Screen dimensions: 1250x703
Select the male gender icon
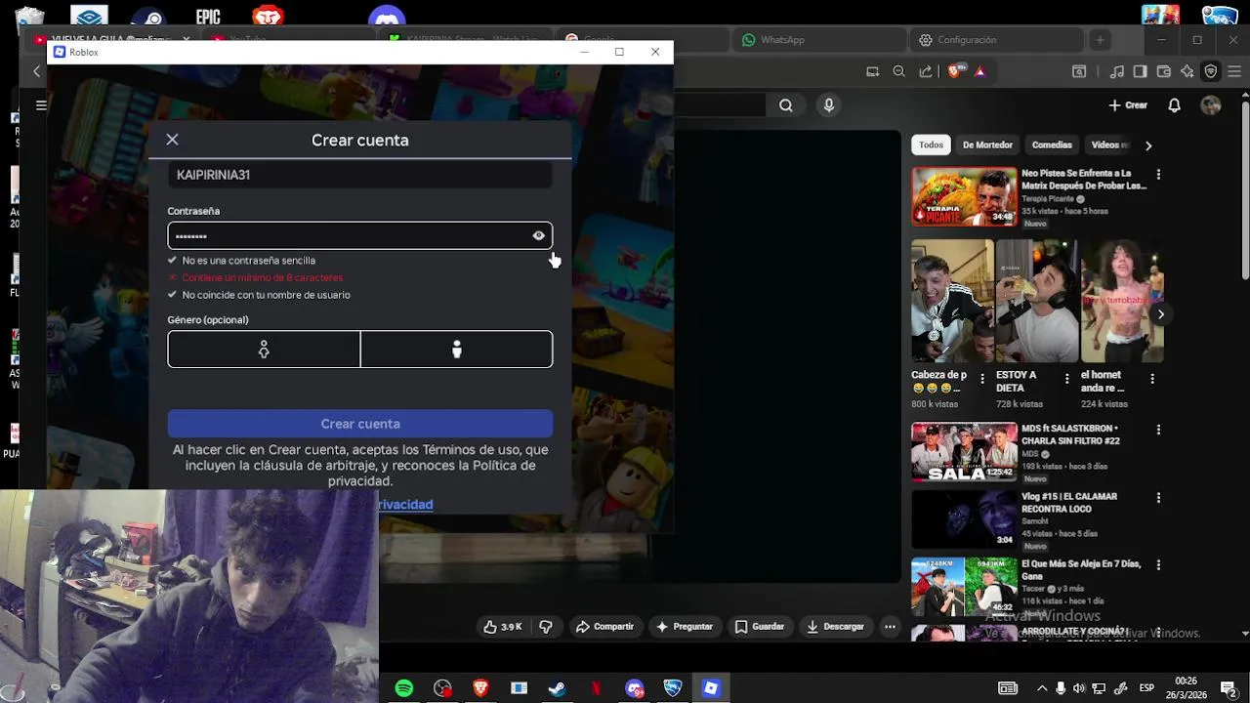tap(456, 350)
